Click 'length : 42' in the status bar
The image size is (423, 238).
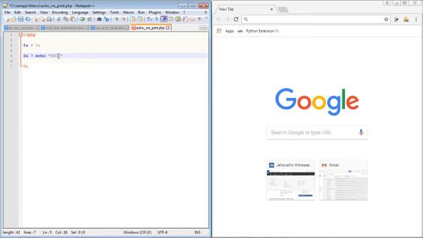12,232
